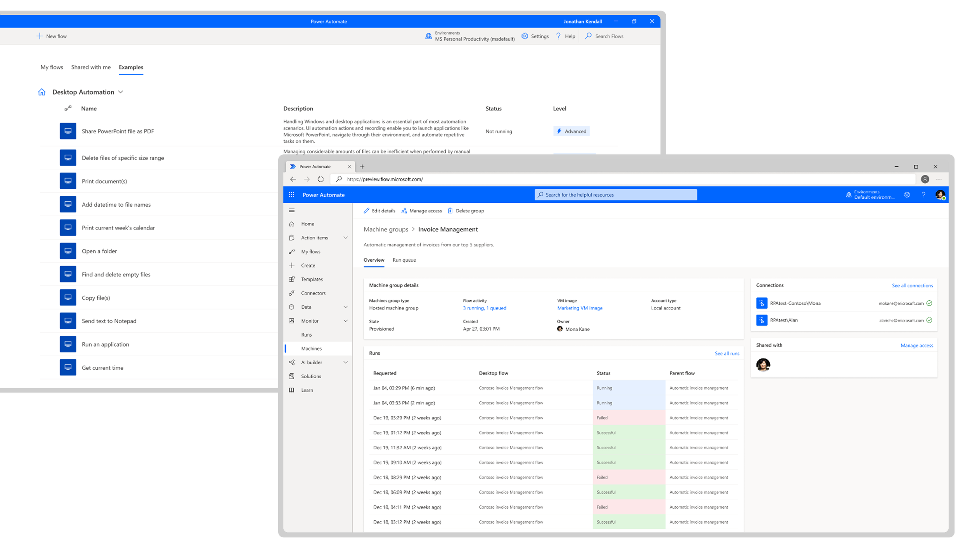The height and width of the screenshot is (547, 970).
Task: Open the web portal settings gear
Action: pos(907,195)
